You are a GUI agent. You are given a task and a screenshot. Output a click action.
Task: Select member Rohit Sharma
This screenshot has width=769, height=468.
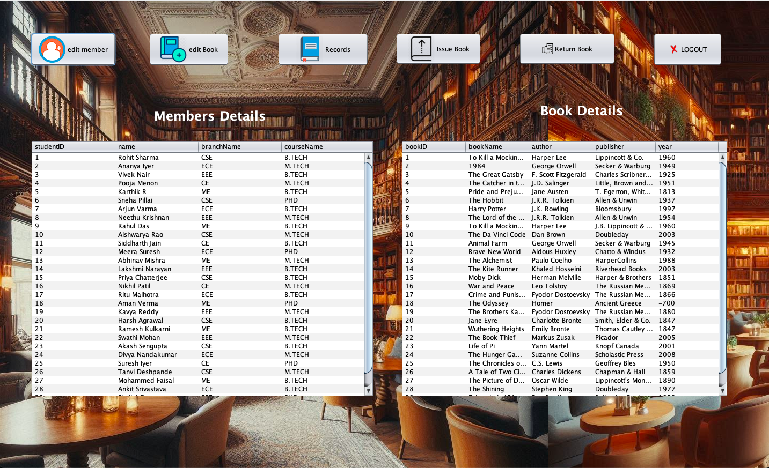(198, 158)
